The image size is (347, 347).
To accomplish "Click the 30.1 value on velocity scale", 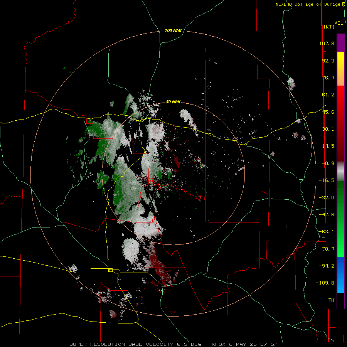I will 328,129.
